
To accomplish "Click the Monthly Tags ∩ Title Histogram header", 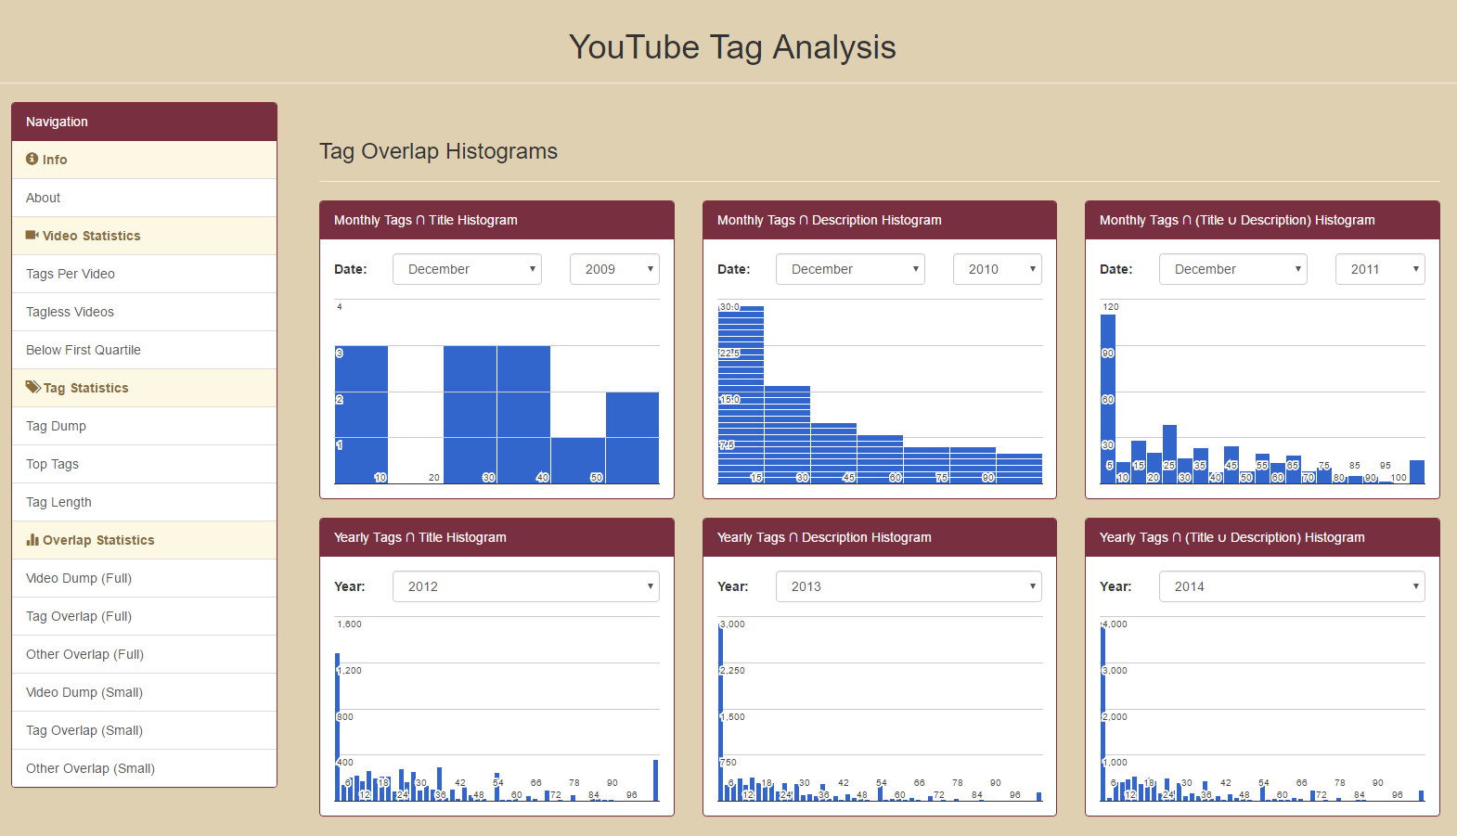I will click(496, 220).
